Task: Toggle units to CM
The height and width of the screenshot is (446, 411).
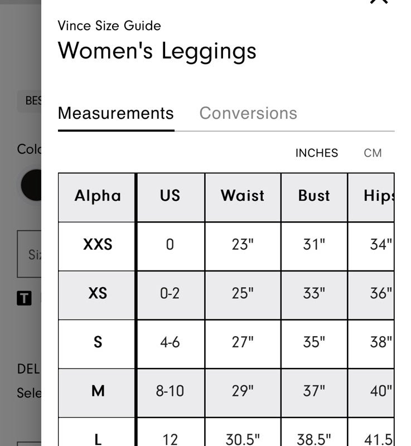Action: click(373, 153)
